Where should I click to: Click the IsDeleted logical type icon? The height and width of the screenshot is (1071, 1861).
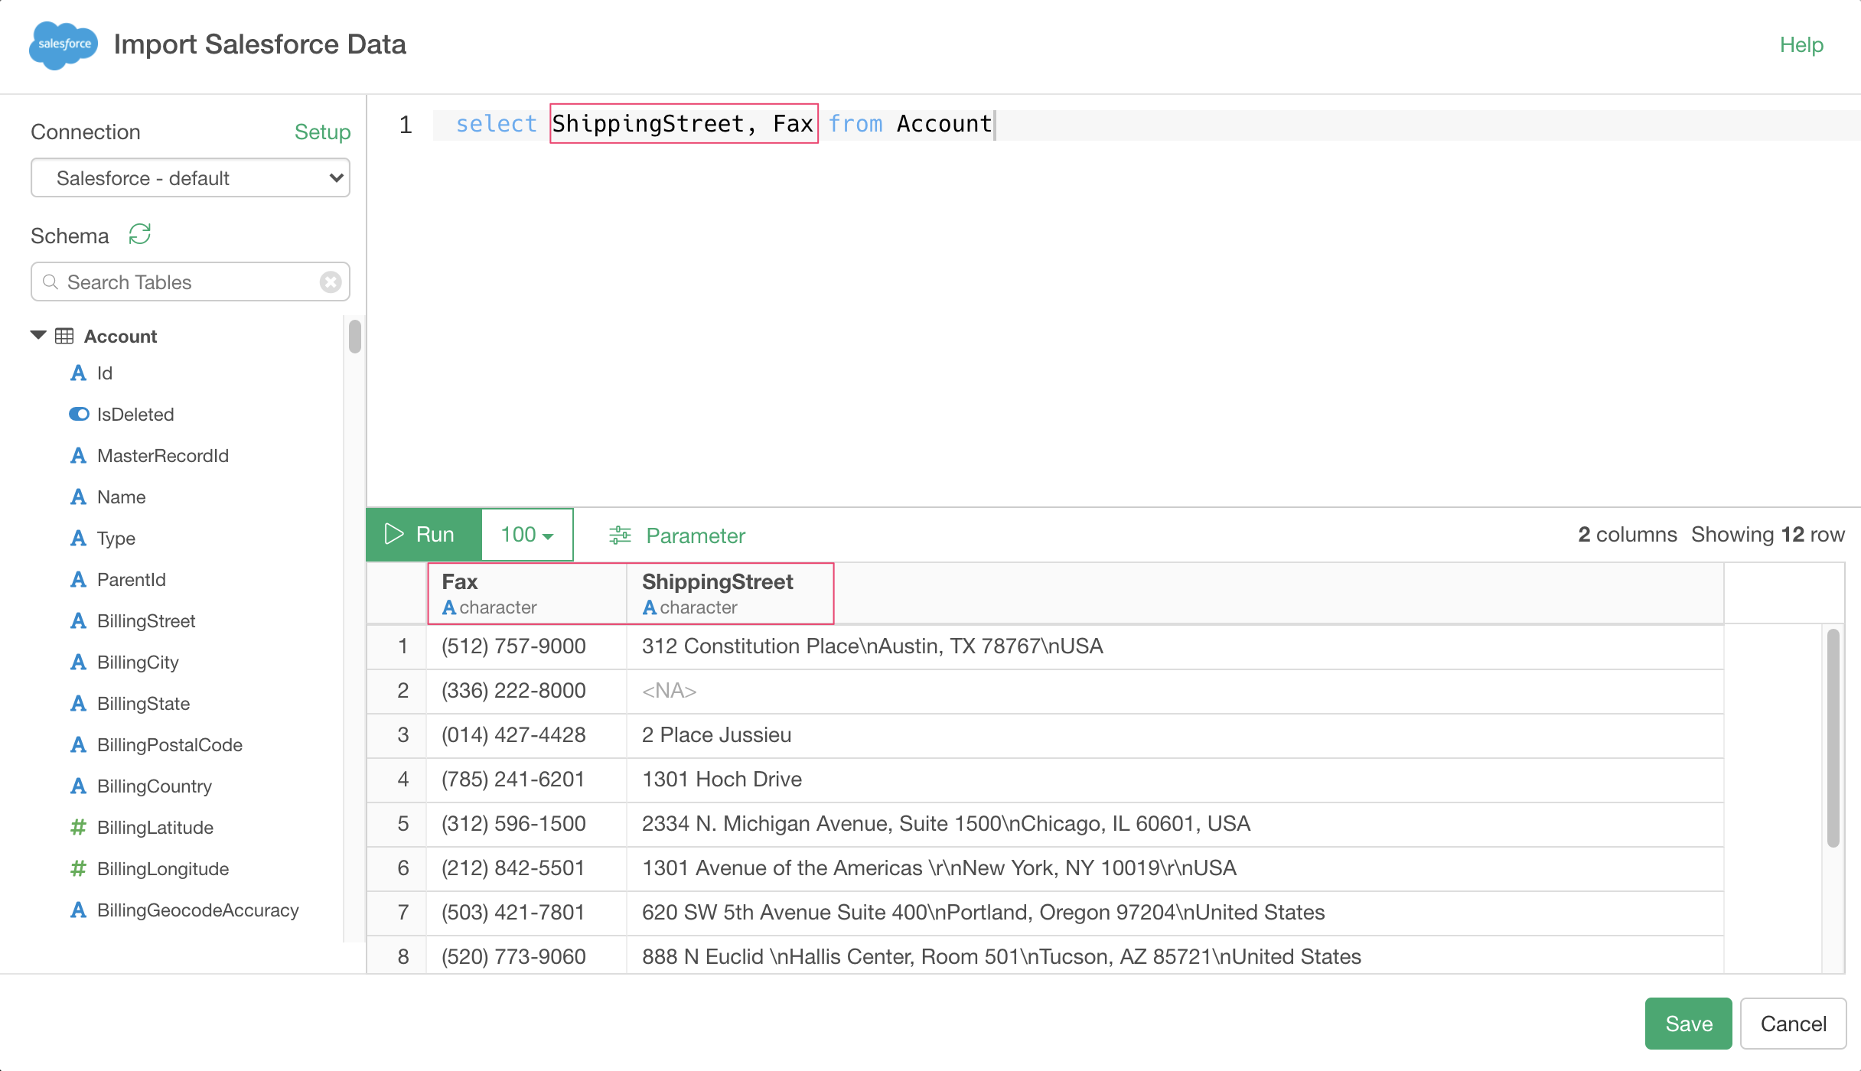79,415
